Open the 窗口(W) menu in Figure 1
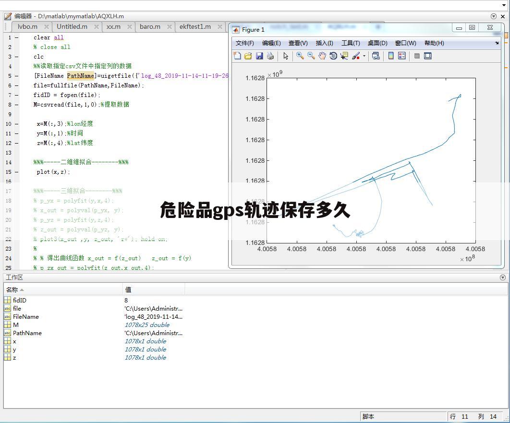The image size is (510, 423). coord(406,43)
